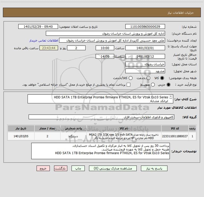Click the توضیحات خریدار text area
This screenshot has width=204, height=197.
point(100,151)
